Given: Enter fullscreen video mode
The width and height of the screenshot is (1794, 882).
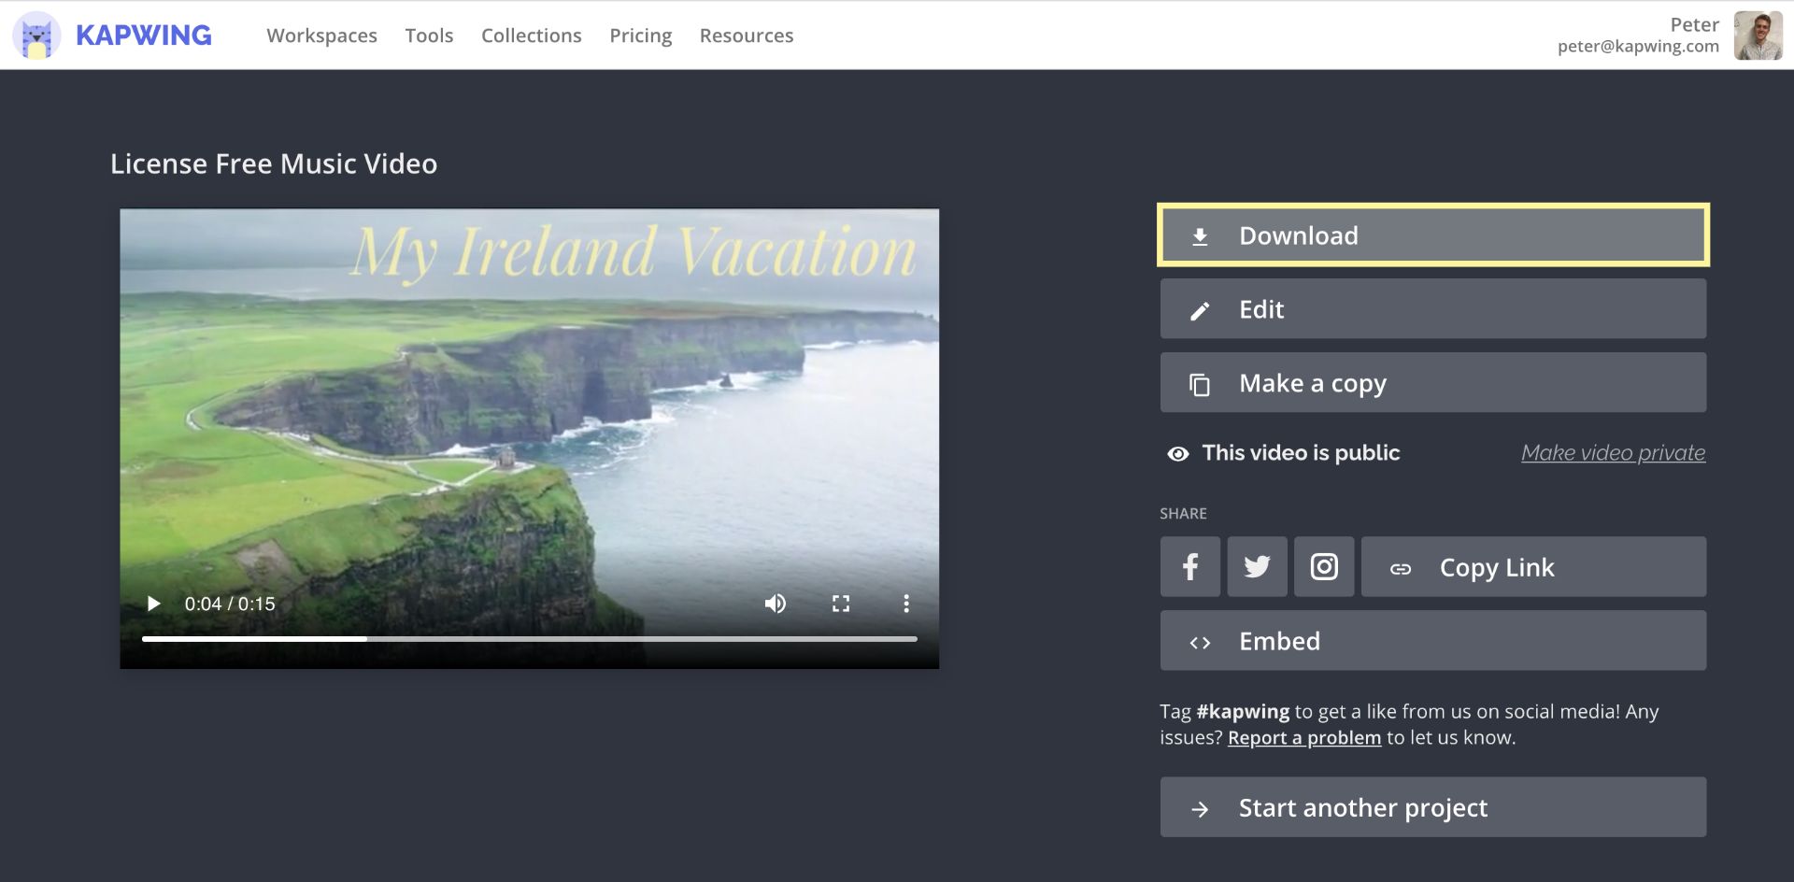Looking at the screenshot, I should click(x=841, y=604).
